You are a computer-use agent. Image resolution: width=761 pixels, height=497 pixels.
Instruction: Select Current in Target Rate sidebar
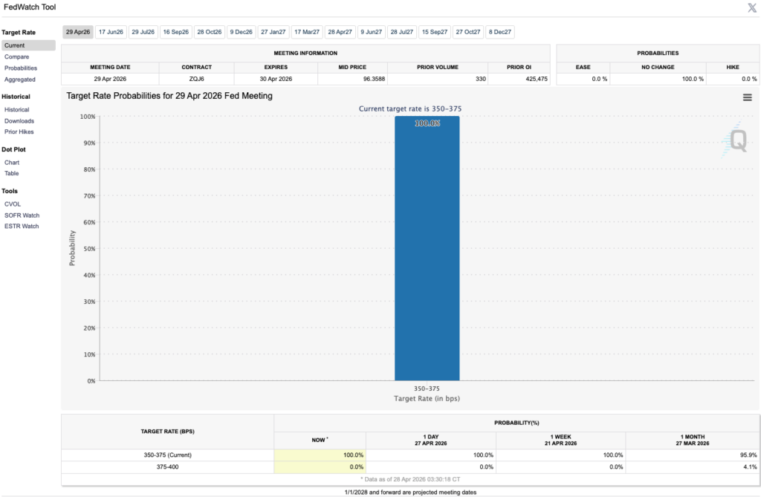[15, 45]
